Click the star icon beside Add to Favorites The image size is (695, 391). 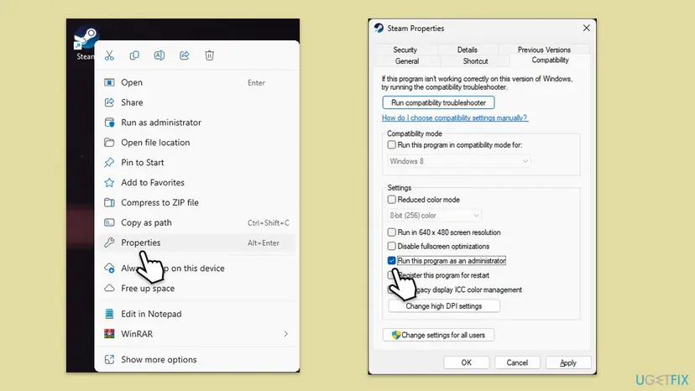click(x=109, y=182)
